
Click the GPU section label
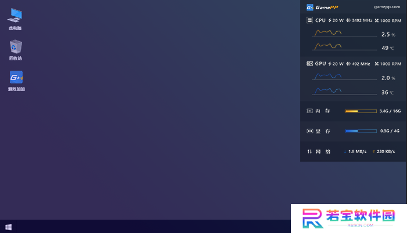pyautogui.click(x=320, y=64)
